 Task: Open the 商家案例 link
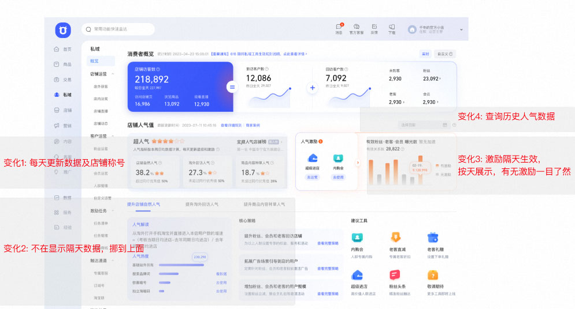click(253, 126)
